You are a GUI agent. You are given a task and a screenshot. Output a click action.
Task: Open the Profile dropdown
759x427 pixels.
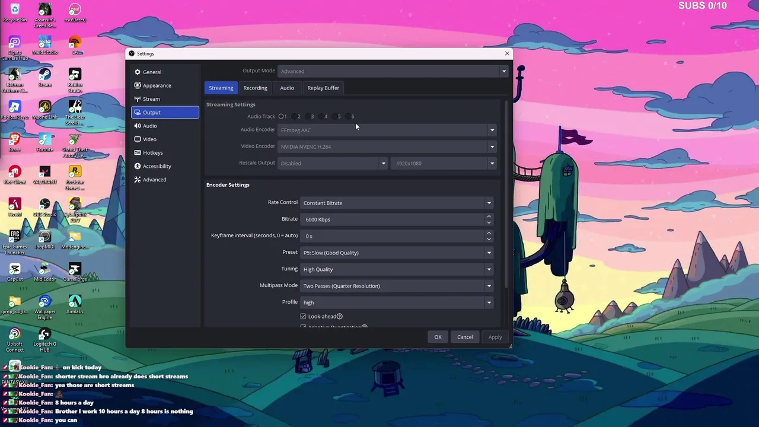[397, 302]
